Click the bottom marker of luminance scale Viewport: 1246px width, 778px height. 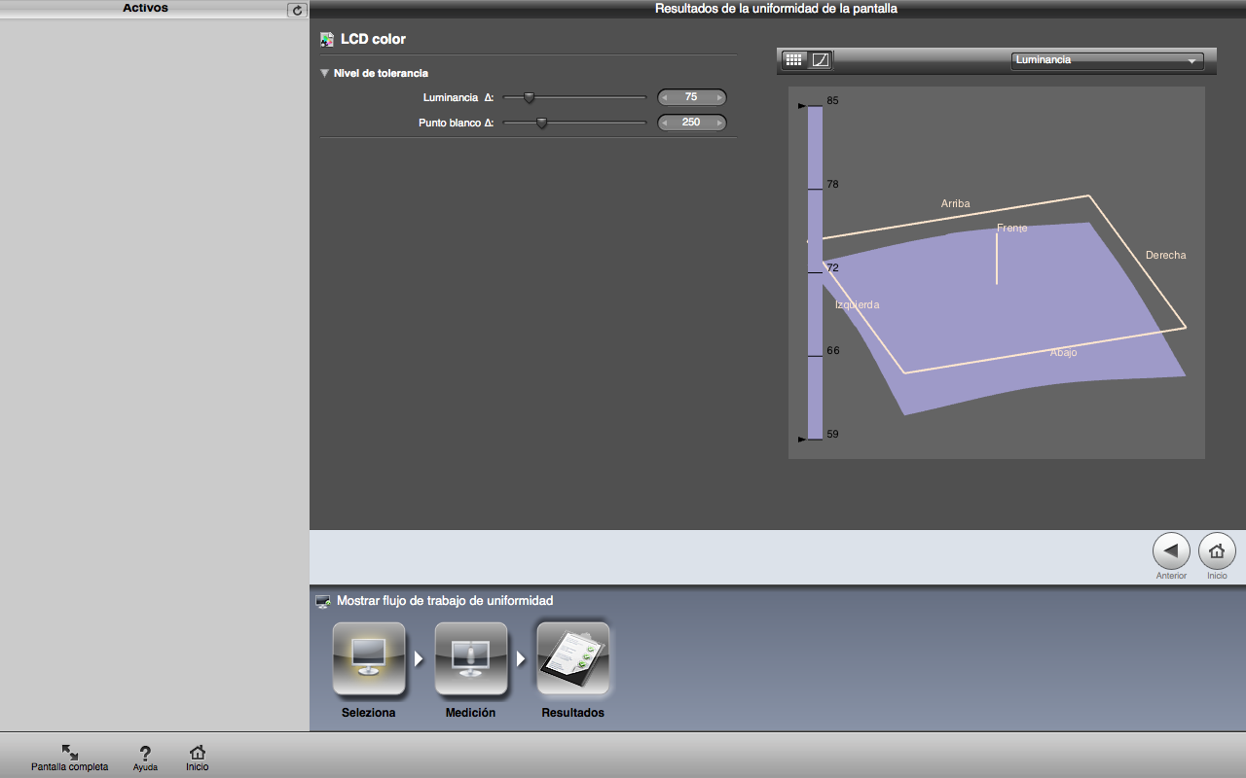[x=802, y=440]
